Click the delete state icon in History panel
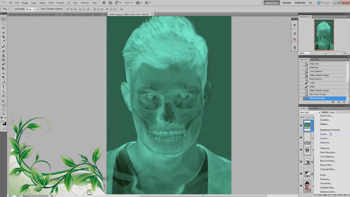This screenshot has height=197, width=350. coord(345,102)
